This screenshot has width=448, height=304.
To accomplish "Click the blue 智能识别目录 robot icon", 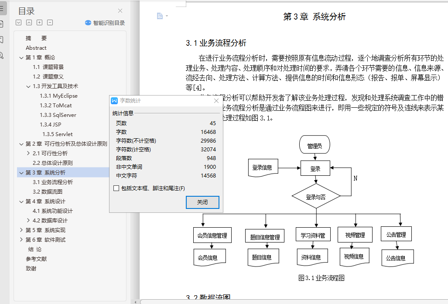I will point(88,23).
